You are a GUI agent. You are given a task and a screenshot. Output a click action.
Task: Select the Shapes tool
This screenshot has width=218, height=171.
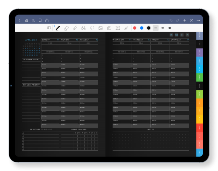click(x=83, y=28)
